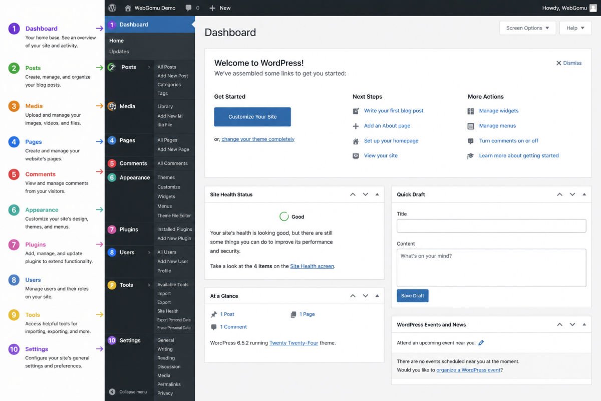Open Add New Post submenu item
The height and width of the screenshot is (401, 601).
coord(173,76)
